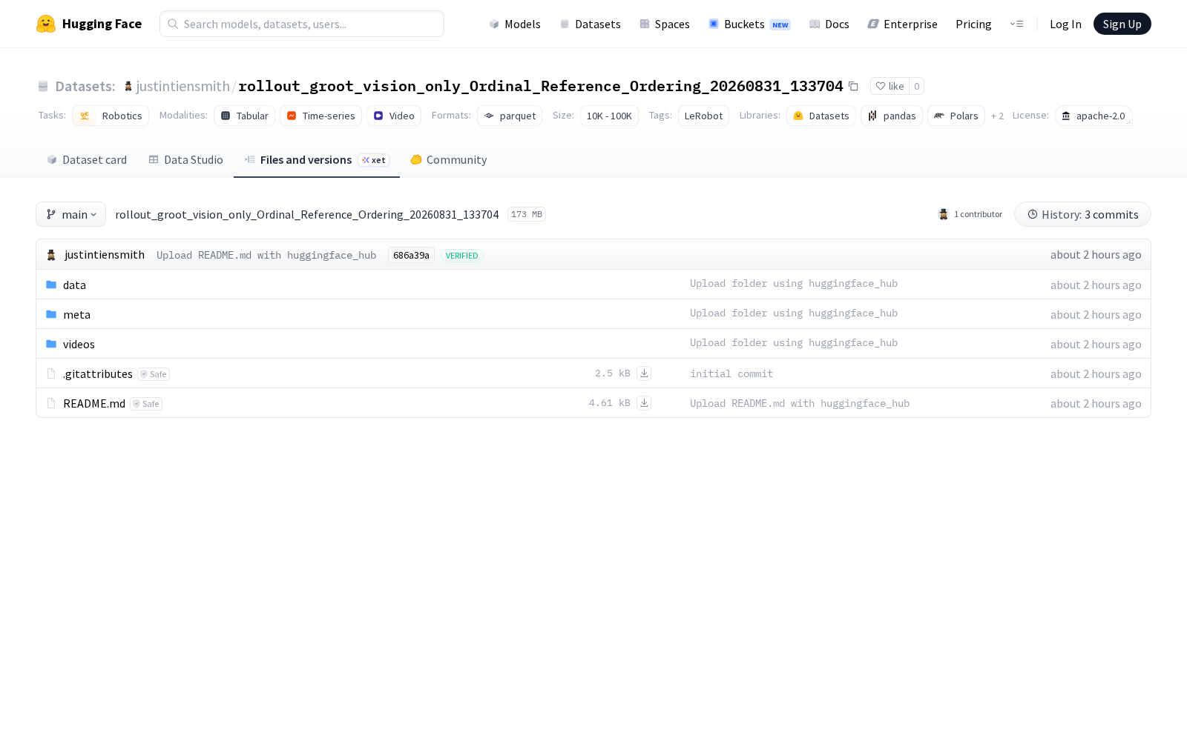This screenshot has width=1187, height=741.
Task: Open commit hash 686a39a
Action: coord(411,255)
